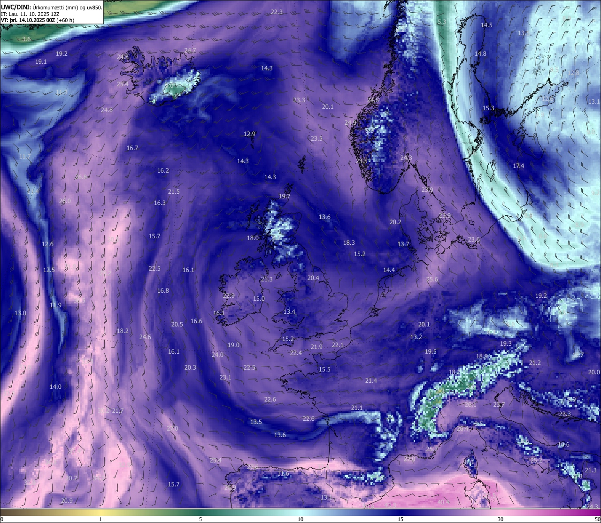Click the 20.4 value over northern England

pyautogui.click(x=313, y=278)
